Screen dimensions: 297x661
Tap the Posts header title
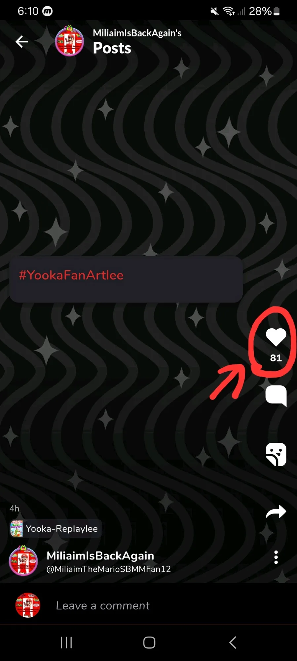[x=112, y=48]
